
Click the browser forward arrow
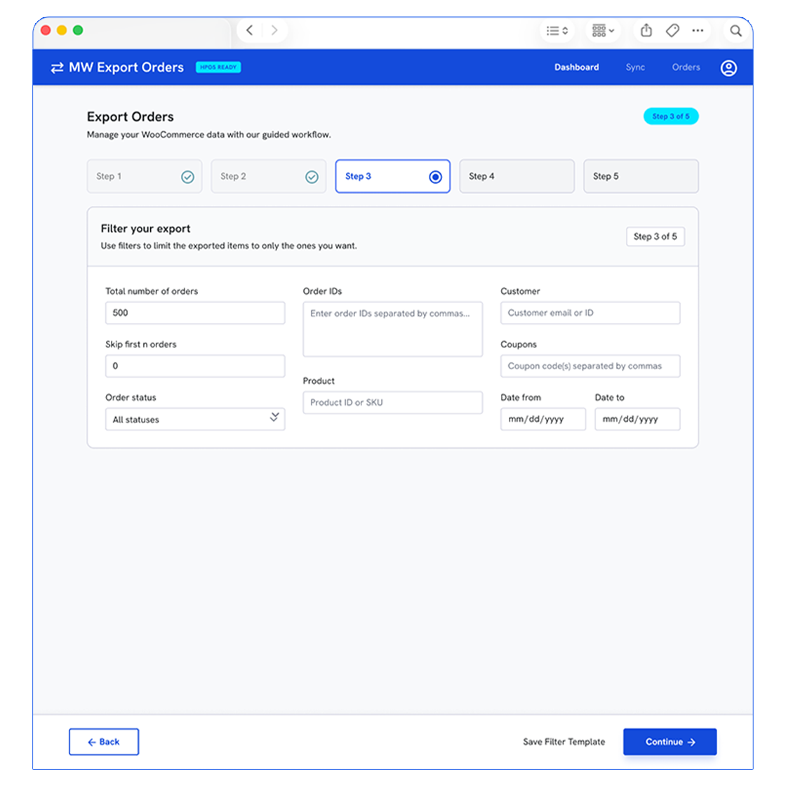point(274,31)
